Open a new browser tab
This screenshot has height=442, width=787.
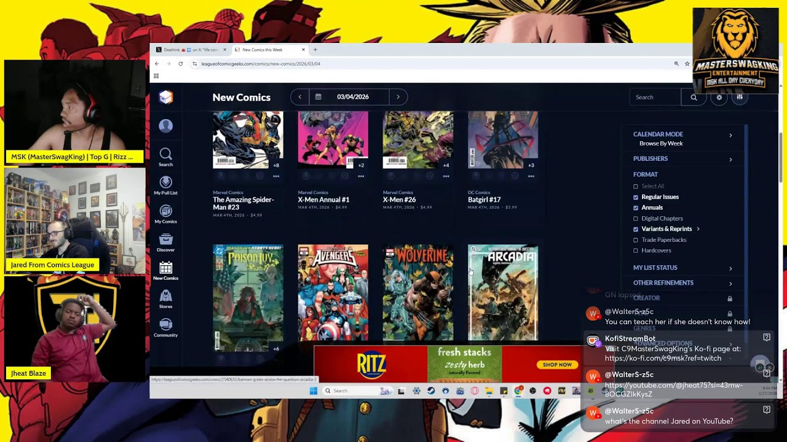coord(315,50)
